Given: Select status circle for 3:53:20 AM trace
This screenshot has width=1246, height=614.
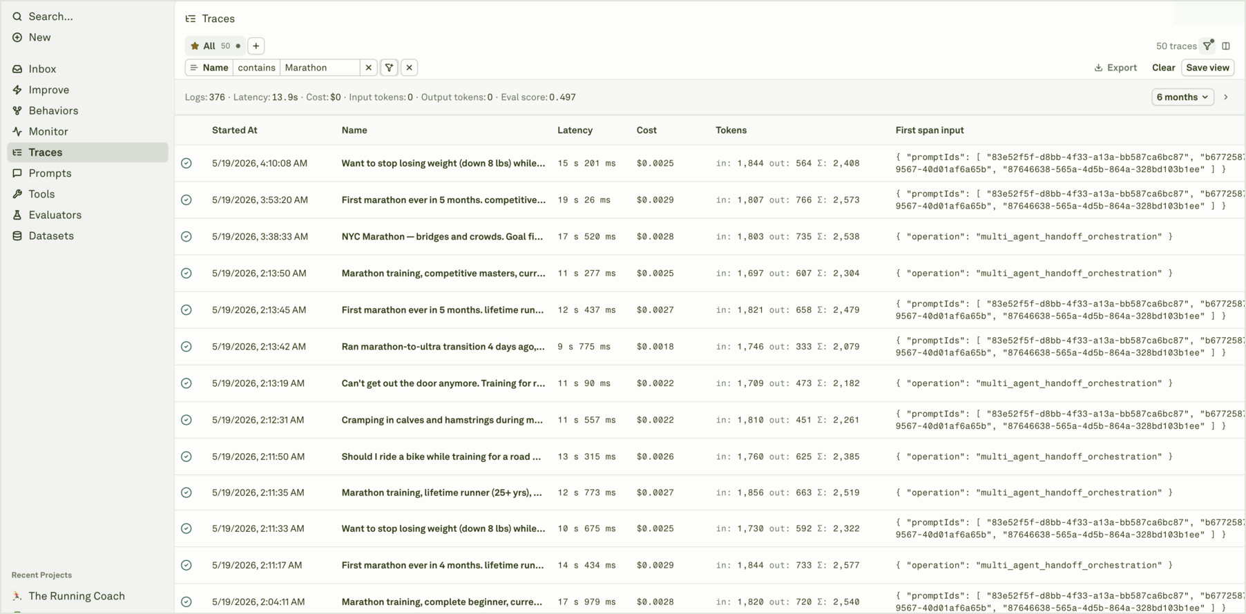Looking at the screenshot, I should pos(186,200).
